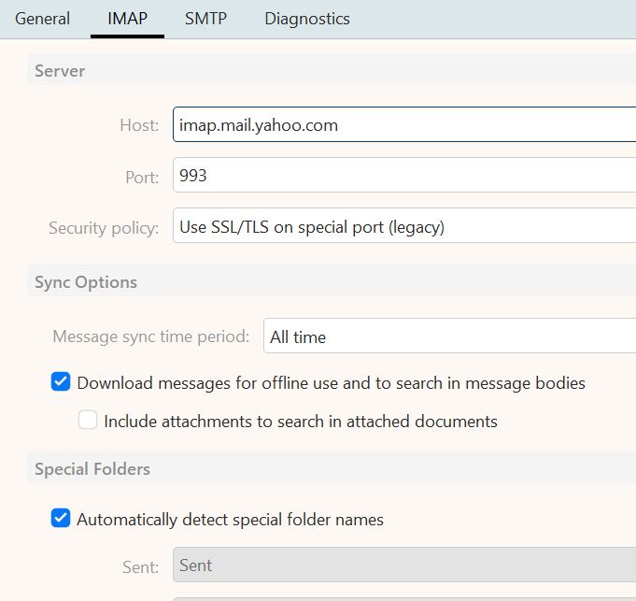Enable Include attachments to search checkbox
This screenshot has width=636, height=601.
[x=88, y=421]
